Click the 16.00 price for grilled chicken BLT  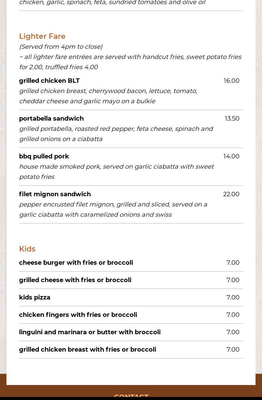coord(231,81)
